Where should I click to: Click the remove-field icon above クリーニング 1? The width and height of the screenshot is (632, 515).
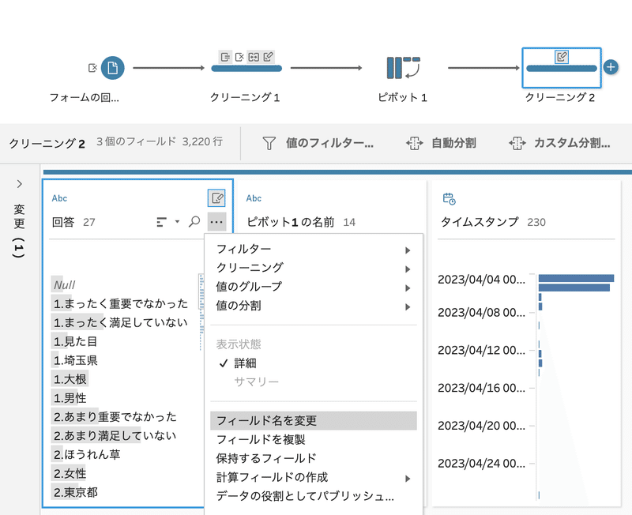tap(239, 57)
